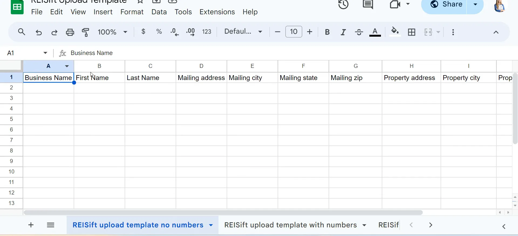This screenshot has width=518, height=236.
Task: Add a new sheet with plus button
Action: tap(31, 225)
